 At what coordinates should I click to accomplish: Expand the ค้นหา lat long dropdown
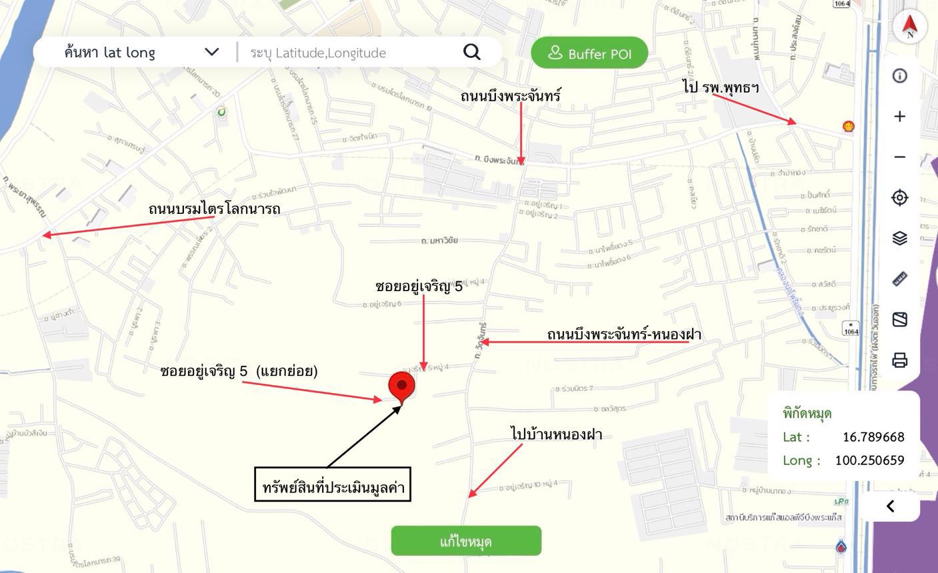[x=141, y=52]
